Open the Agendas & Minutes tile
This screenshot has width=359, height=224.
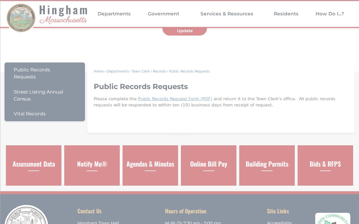[150, 165]
